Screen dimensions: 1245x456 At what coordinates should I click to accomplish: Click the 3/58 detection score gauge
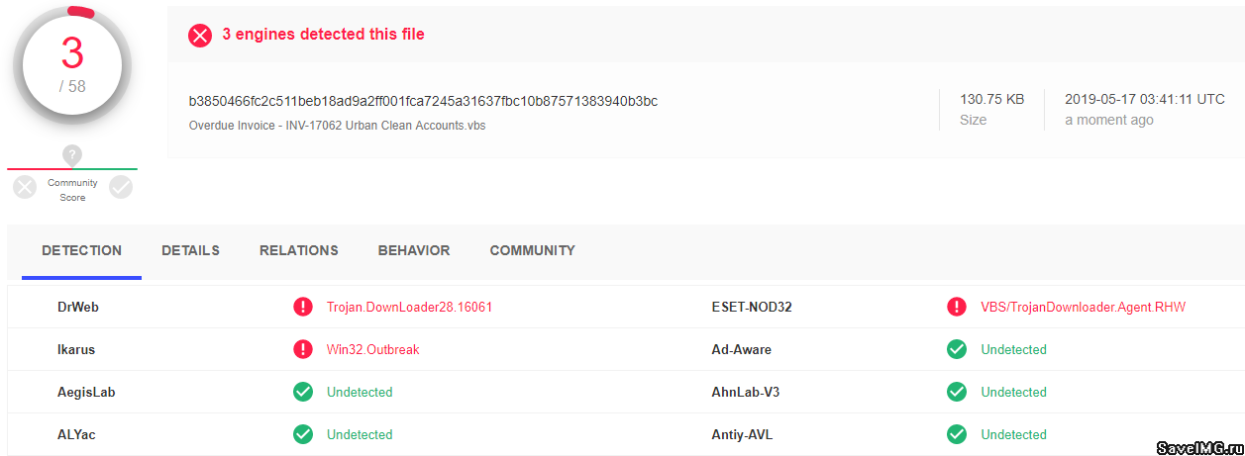point(72,65)
